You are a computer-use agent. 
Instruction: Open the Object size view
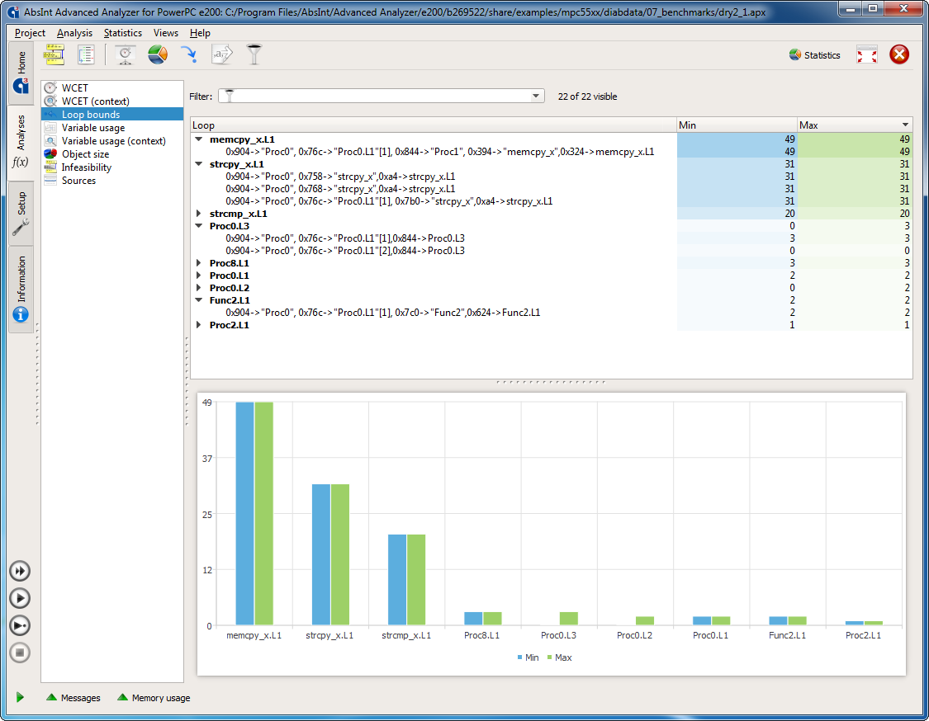click(112, 154)
